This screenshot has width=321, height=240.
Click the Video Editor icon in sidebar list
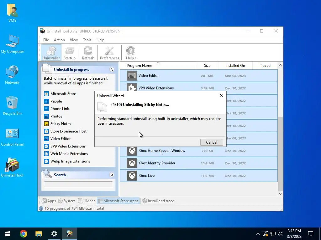(46, 139)
